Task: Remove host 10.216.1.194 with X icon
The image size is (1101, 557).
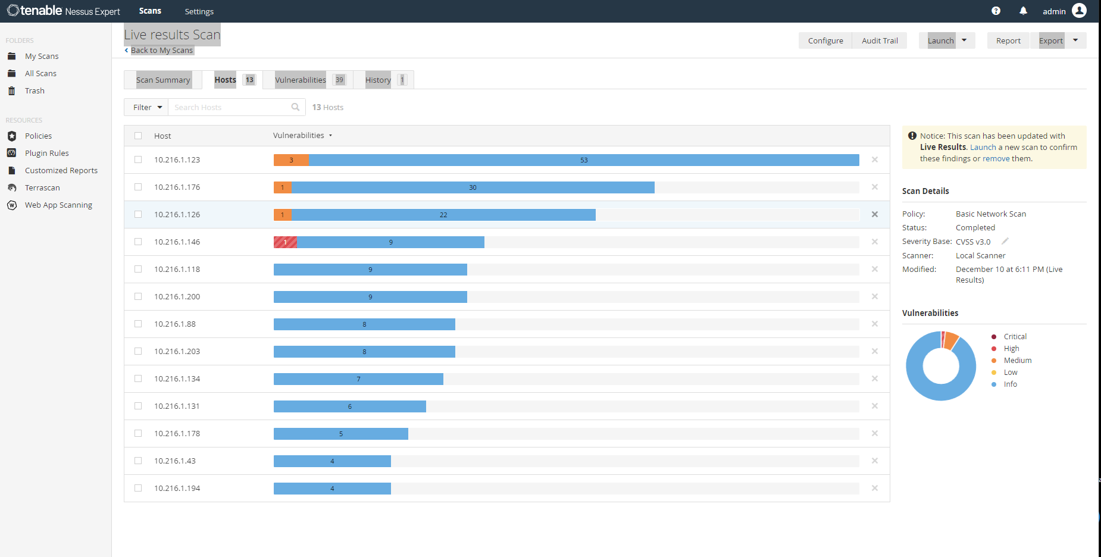Action: (x=875, y=488)
